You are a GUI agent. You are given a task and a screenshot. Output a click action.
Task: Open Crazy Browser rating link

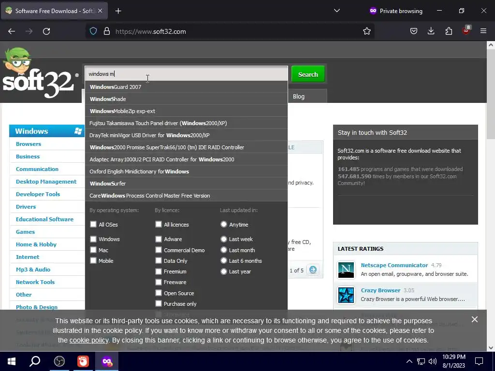(x=380, y=290)
